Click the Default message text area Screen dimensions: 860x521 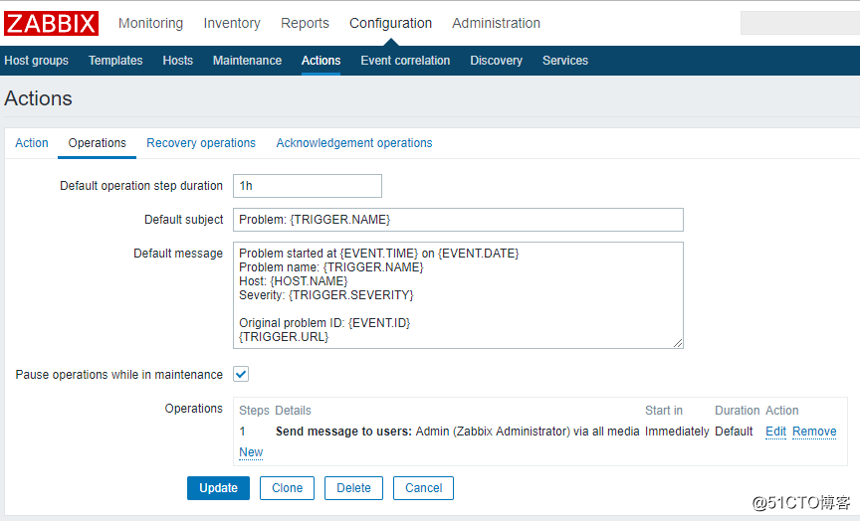(x=458, y=295)
